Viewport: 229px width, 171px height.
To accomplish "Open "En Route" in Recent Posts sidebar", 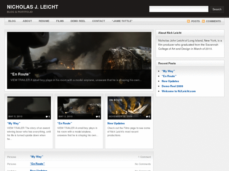I will 169,76.
